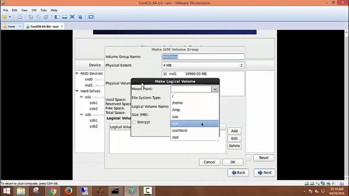Click the revert to snapshot toolbar icon
Image resolution: width=349 pixels, height=196 pixels.
pyautogui.click(x=38, y=17)
